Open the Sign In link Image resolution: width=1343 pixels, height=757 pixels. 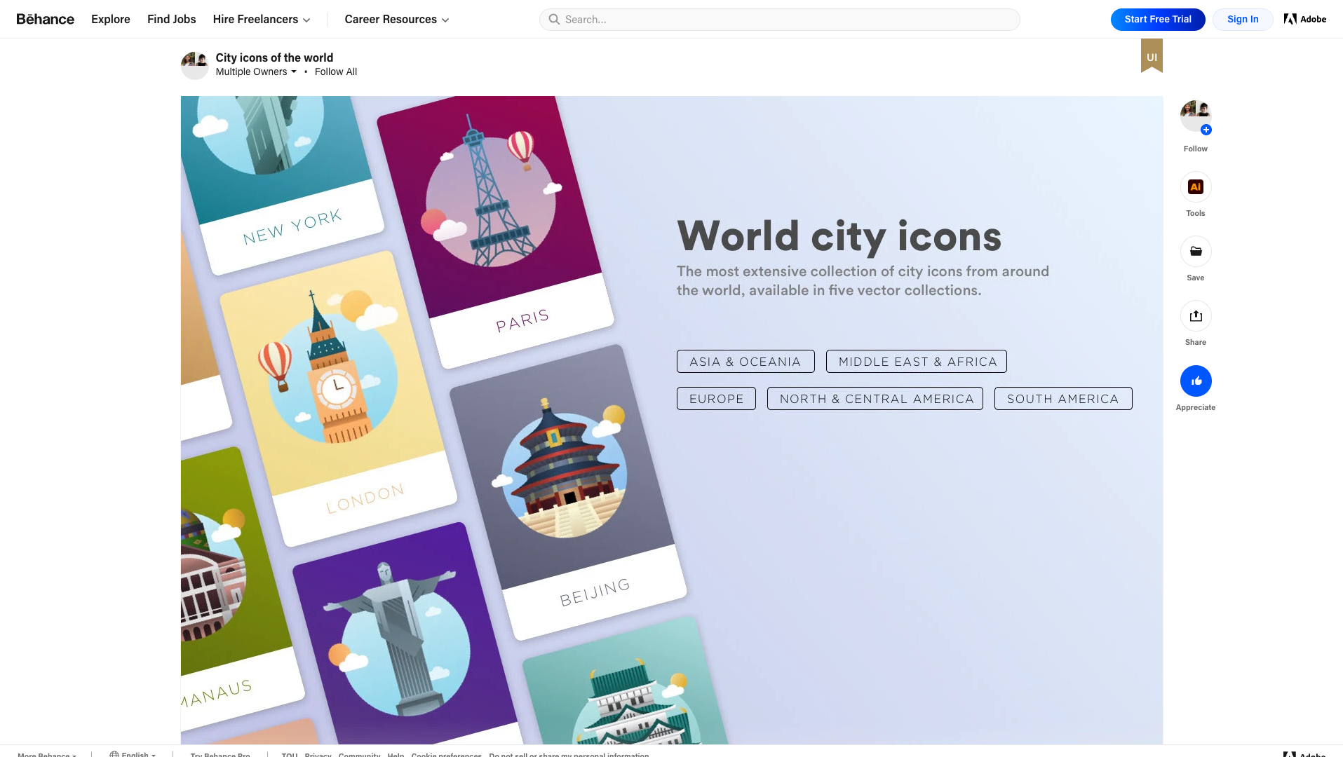click(1242, 19)
